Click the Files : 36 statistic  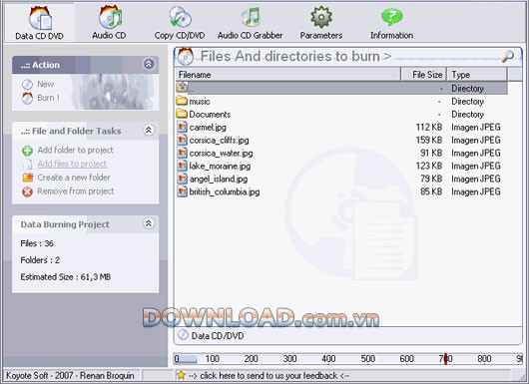37,243
